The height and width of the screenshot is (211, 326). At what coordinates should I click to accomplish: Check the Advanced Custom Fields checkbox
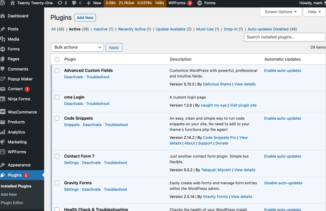click(57, 71)
